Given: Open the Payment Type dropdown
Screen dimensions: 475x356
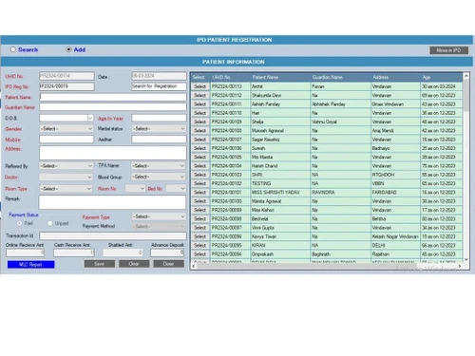Looking at the screenshot, I should click(159, 216).
